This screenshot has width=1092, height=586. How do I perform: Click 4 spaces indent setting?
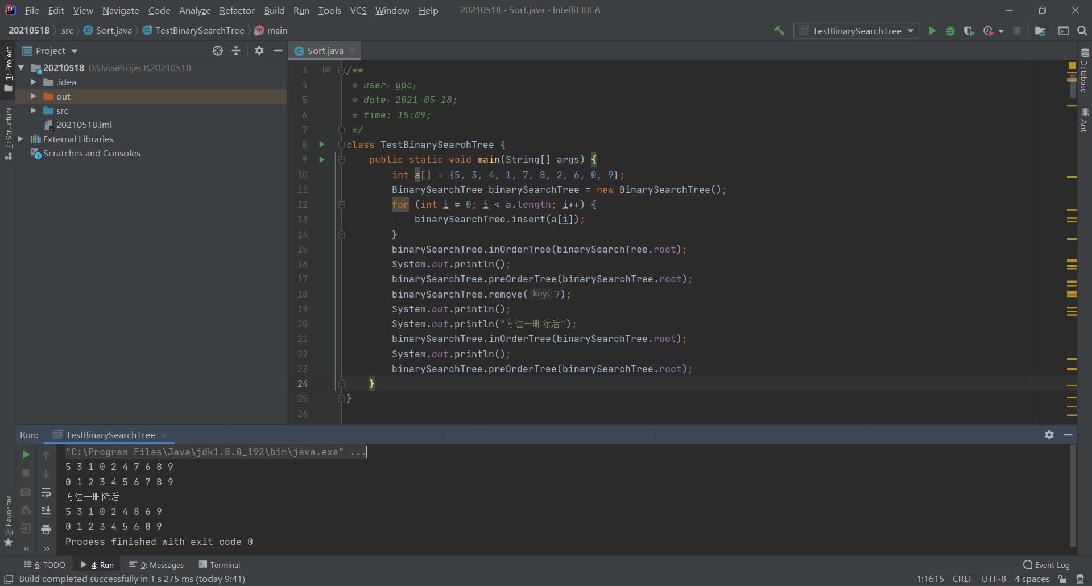(1032, 579)
